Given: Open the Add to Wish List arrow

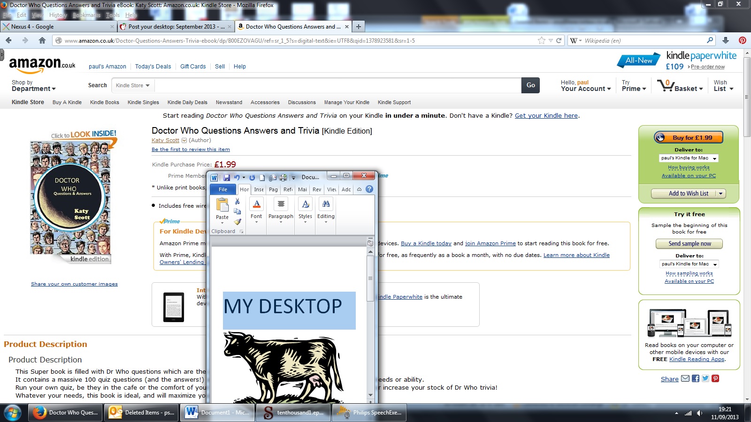Looking at the screenshot, I should point(721,194).
